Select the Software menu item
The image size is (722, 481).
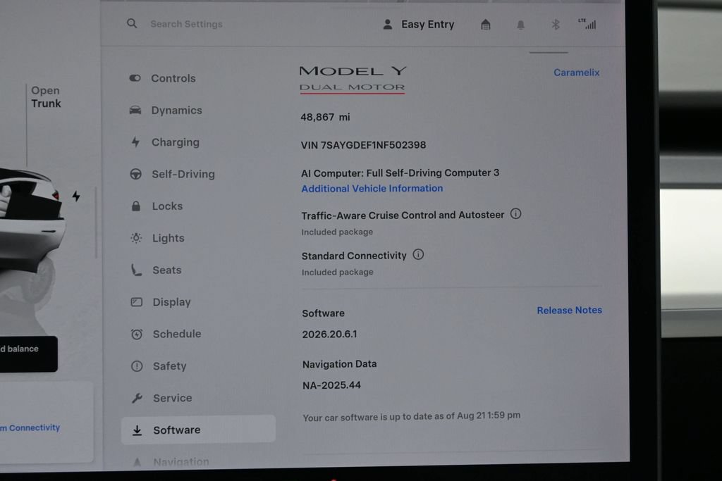point(198,430)
